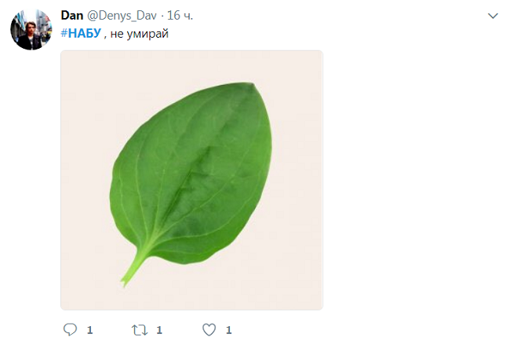510x345 pixels.
Task: Click the like count number
Action: tap(228, 330)
